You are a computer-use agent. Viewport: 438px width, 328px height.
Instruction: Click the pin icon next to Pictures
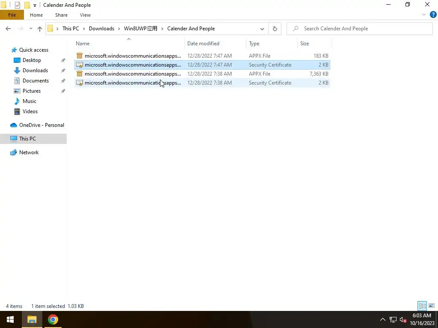[63, 91]
